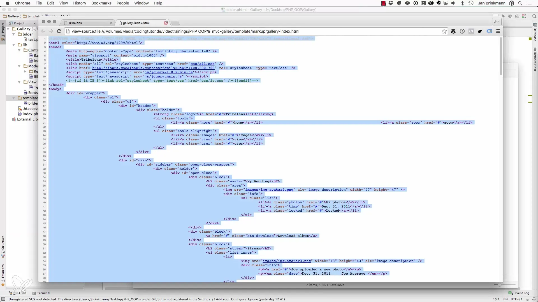Open the Event Log in PhpStorm

(519, 293)
